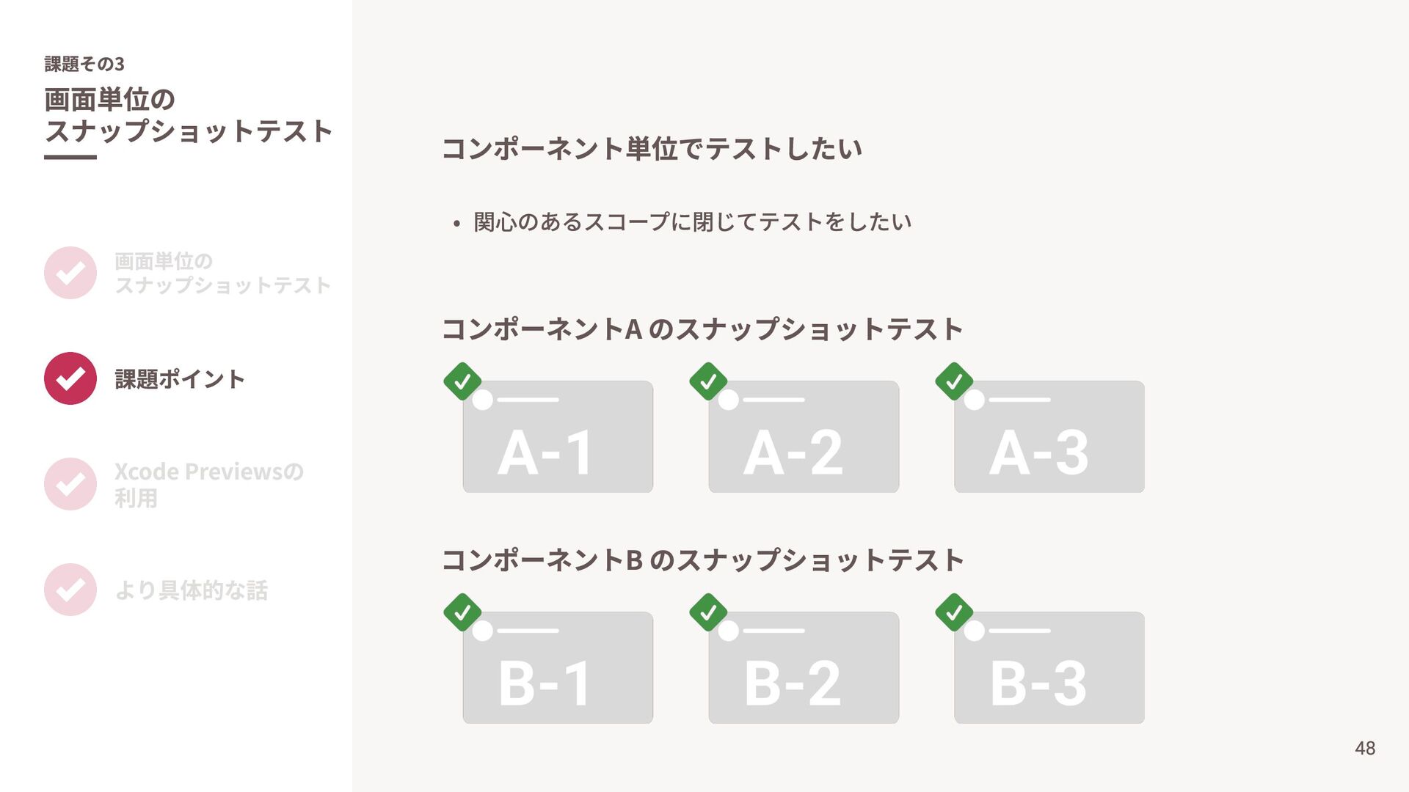This screenshot has height=792, width=1409.
Task: Go to より具体的な話 section label
Action: [x=192, y=590]
